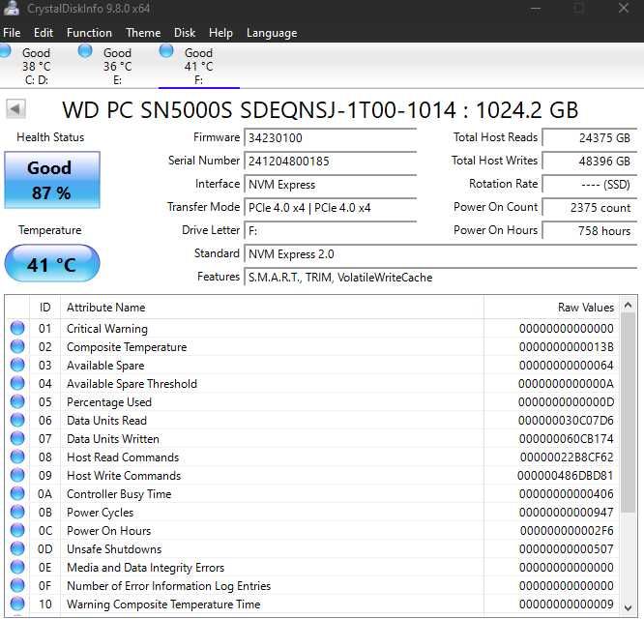644x619 pixels.
Task: Click the Firmware field 34230100
Action: point(330,137)
